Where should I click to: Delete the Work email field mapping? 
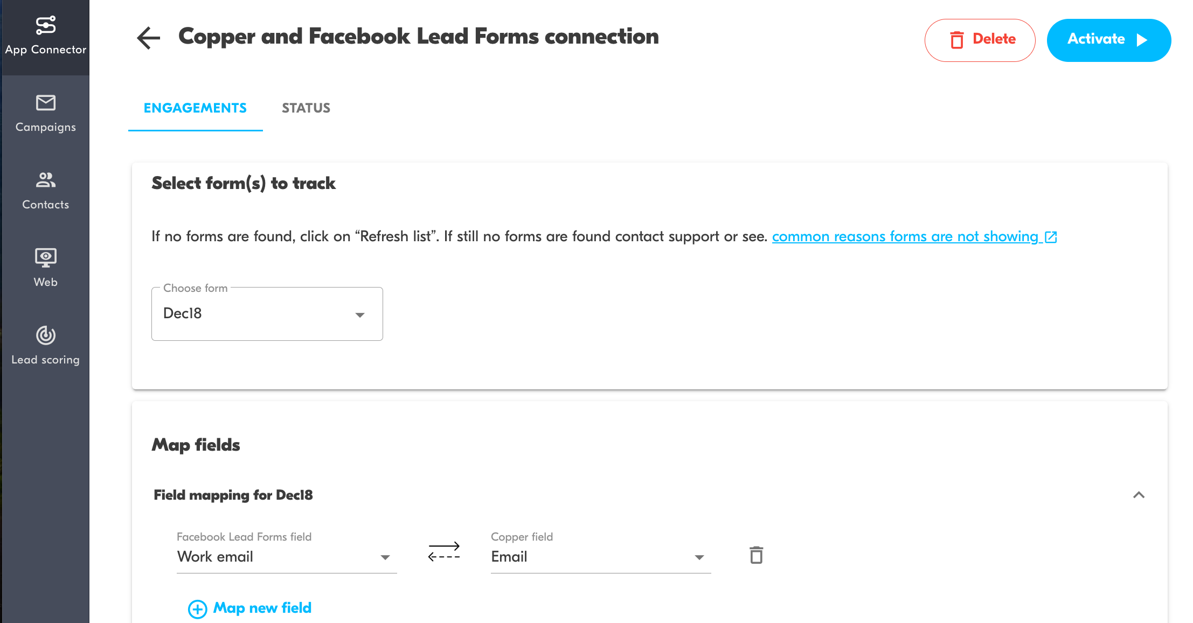tap(756, 555)
